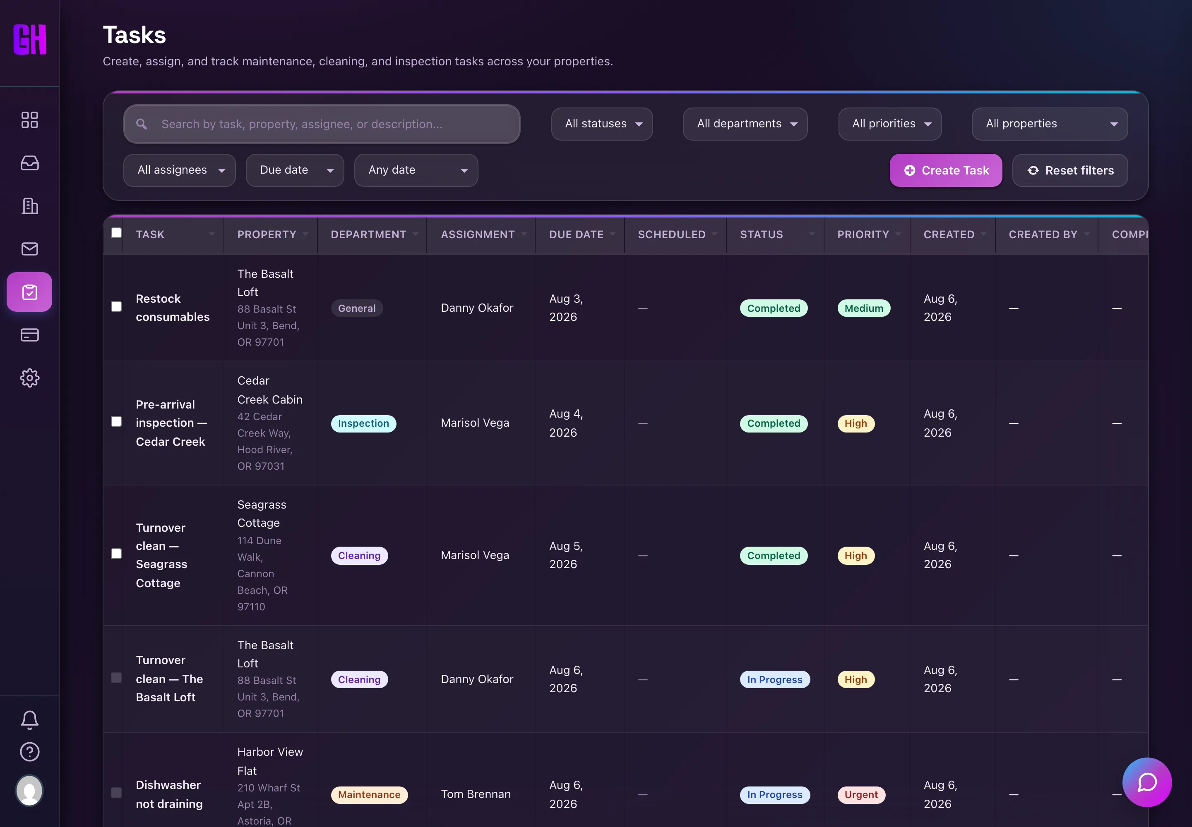Screen dimensions: 1192x827
Task: Open the All assignees dropdown
Action: point(180,170)
